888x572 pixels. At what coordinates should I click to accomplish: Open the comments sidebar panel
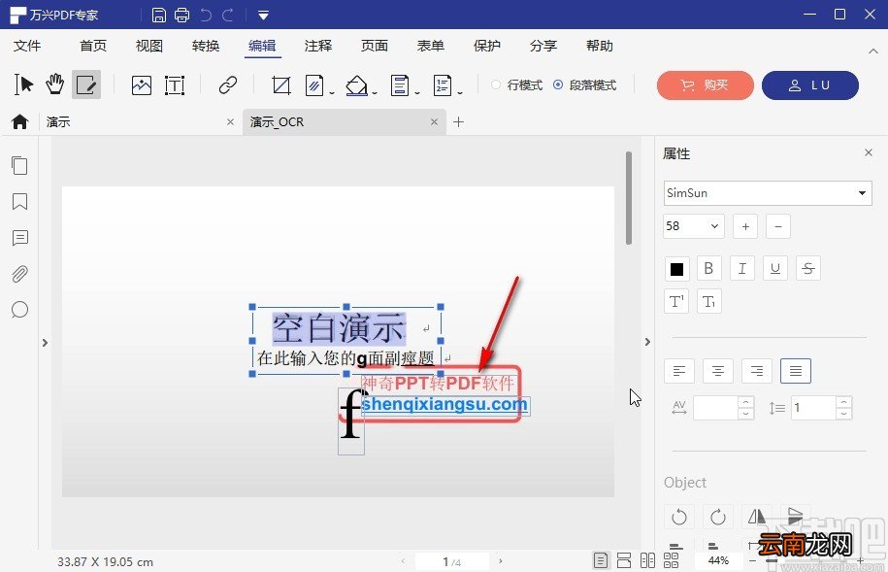click(x=19, y=238)
